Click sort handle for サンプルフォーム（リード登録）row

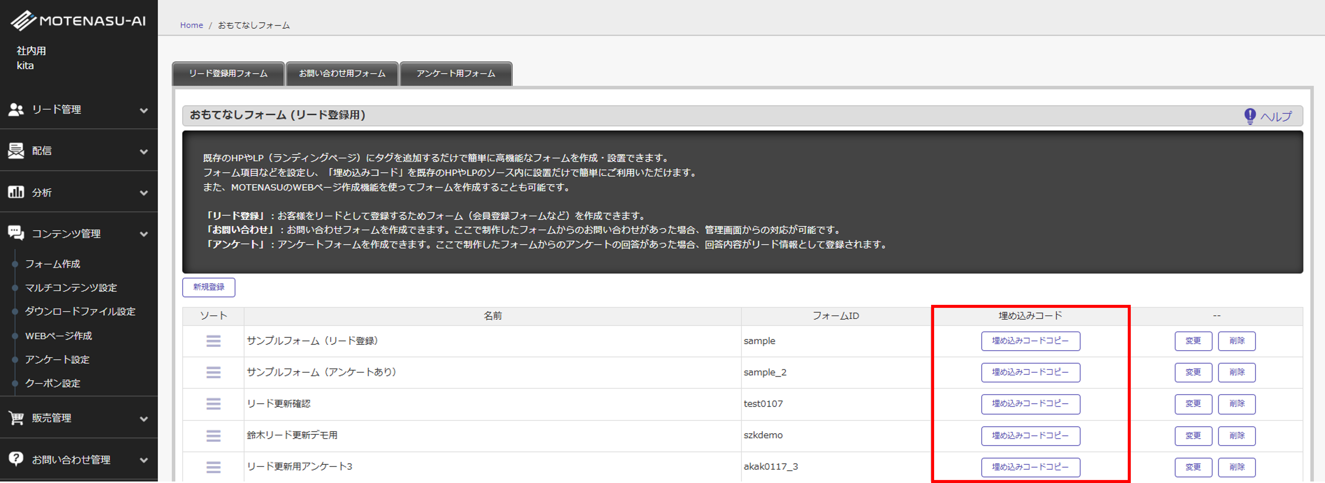214,341
